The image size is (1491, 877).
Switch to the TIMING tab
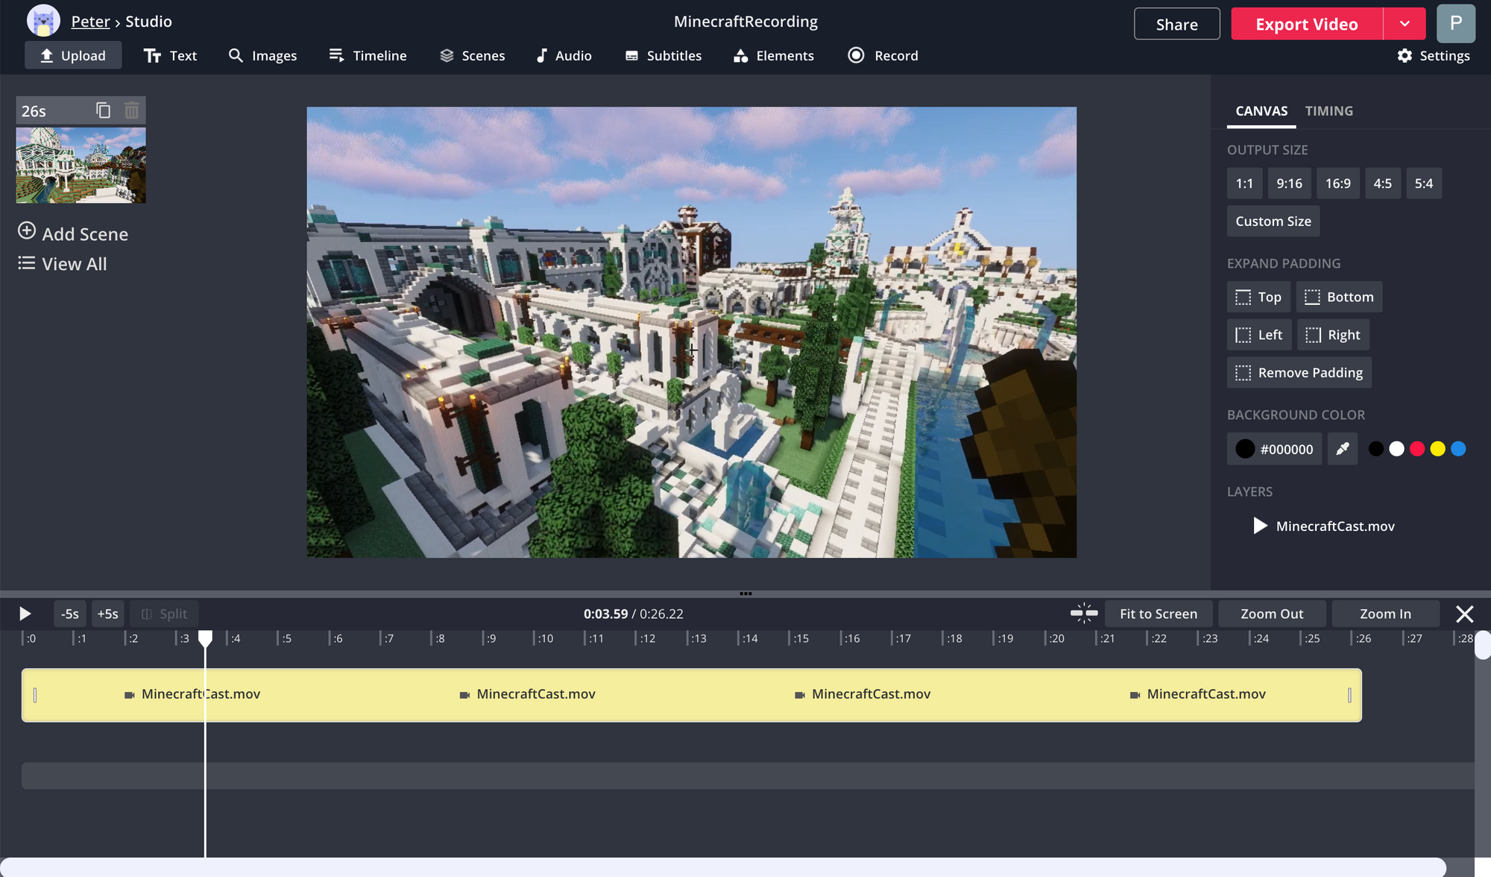1328,111
